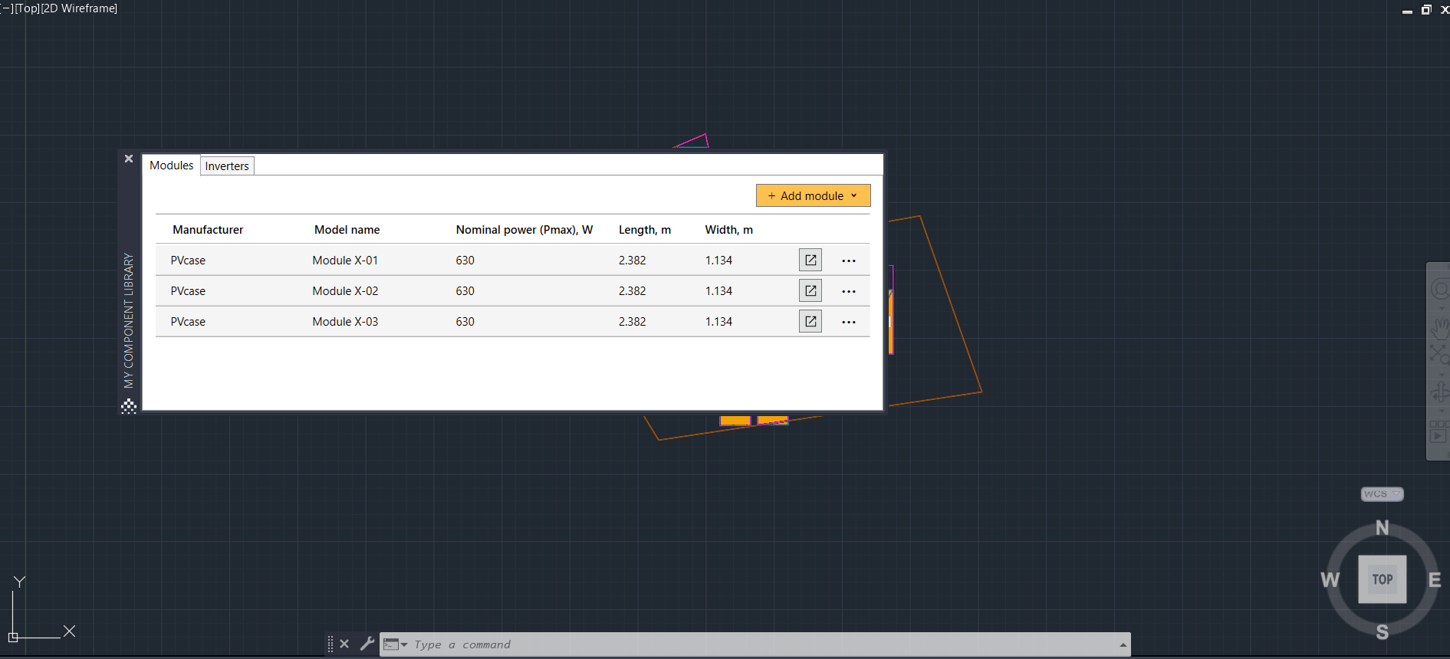The height and width of the screenshot is (659, 1450).
Task: Select the Module X-02 model name cell
Action: tap(345, 290)
